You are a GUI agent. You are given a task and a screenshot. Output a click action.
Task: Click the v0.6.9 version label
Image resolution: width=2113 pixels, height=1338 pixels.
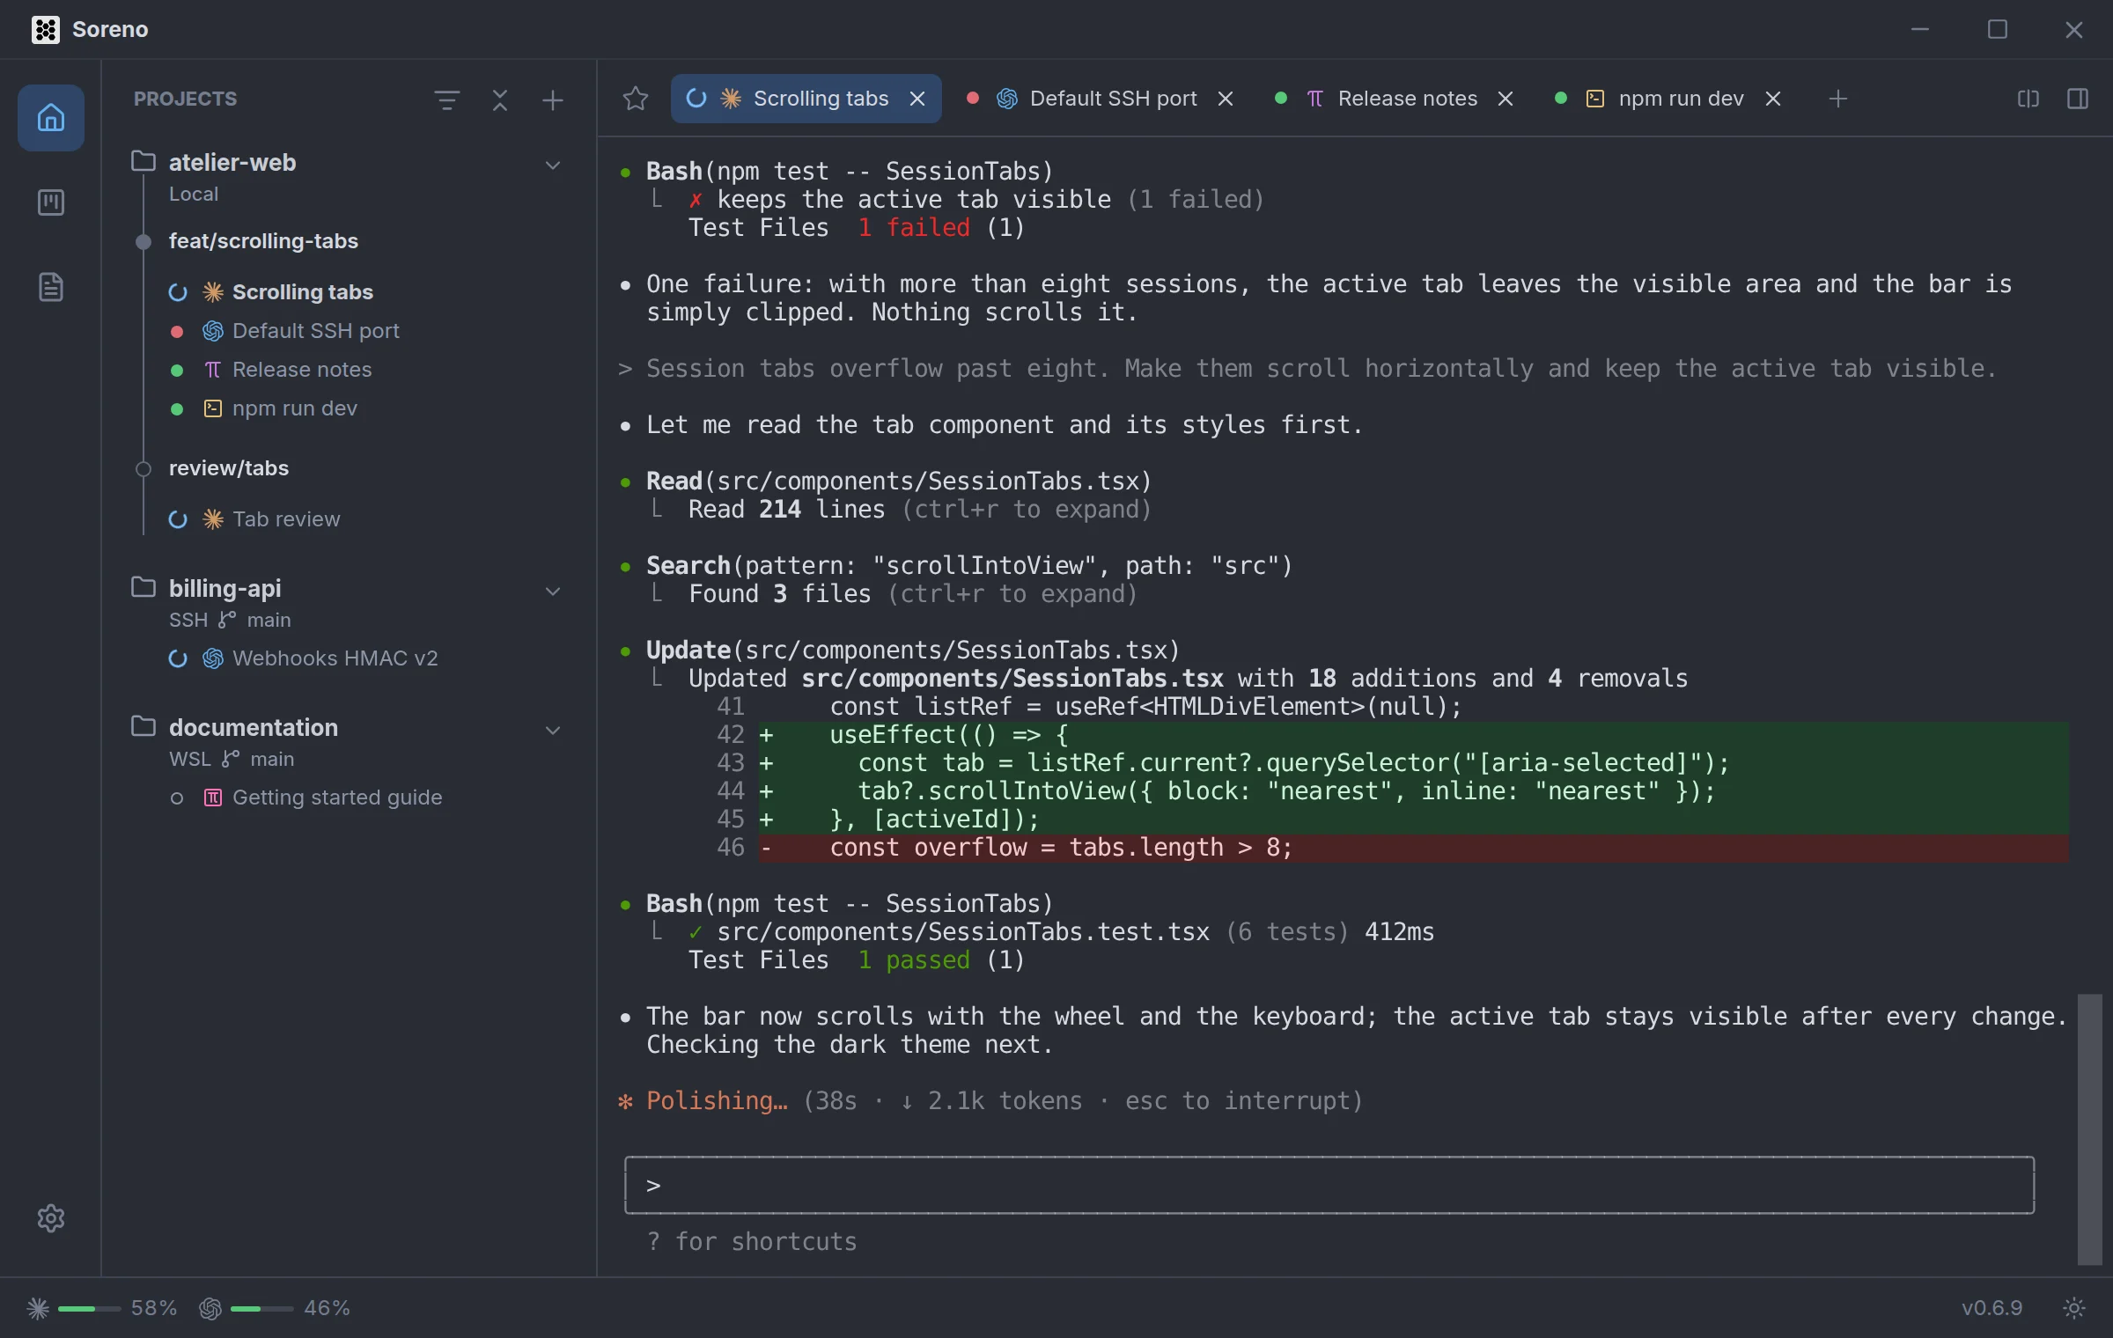(x=1992, y=1308)
